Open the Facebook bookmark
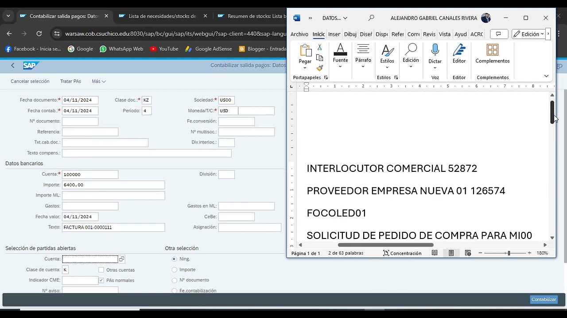Viewport: 567px width, 318px height. click(x=33, y=49)
